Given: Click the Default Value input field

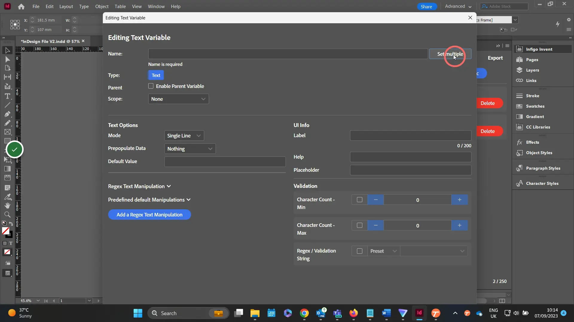Looking at the screenshot, I should [x=225, y=162].
